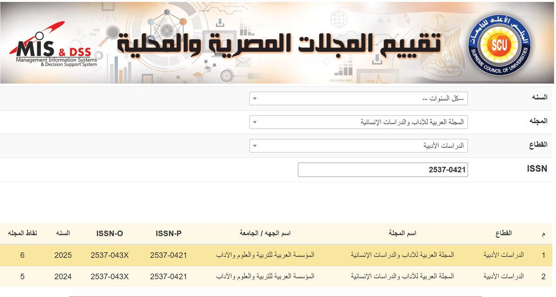Click the institution name in the 2025 row

(265, 255)
